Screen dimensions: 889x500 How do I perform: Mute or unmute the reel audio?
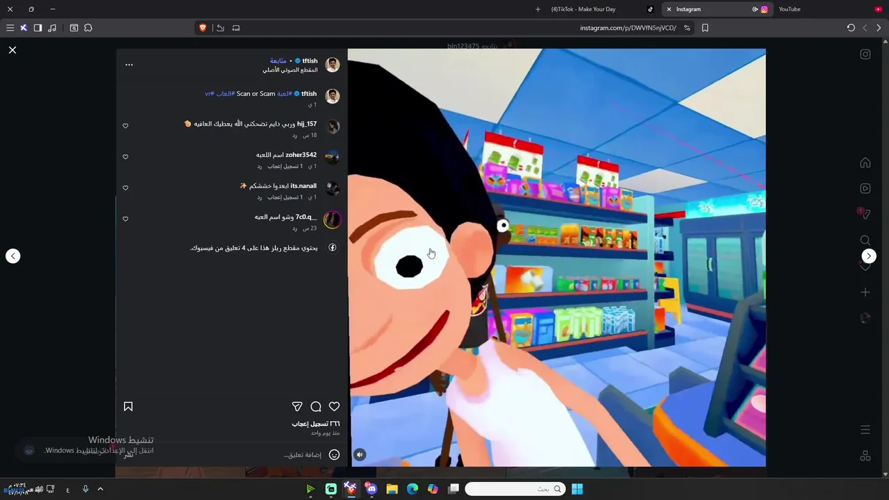(360, 455)
